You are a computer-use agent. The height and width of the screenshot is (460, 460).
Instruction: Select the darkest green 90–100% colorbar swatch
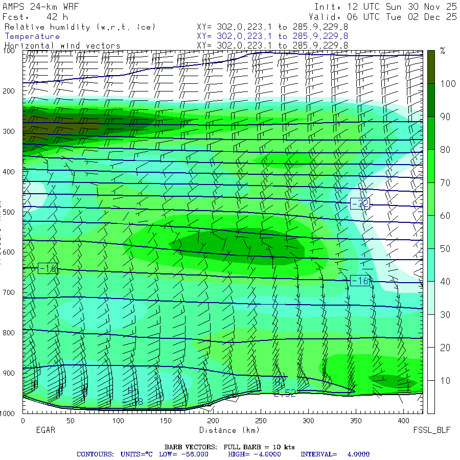431,100
